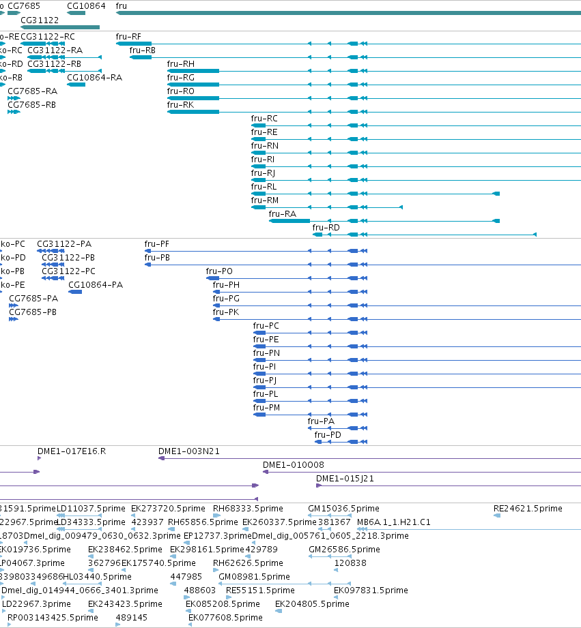The image size is (581, 628).
Task: Select the CG10864 gene label in top track
Action: (86, 6)
